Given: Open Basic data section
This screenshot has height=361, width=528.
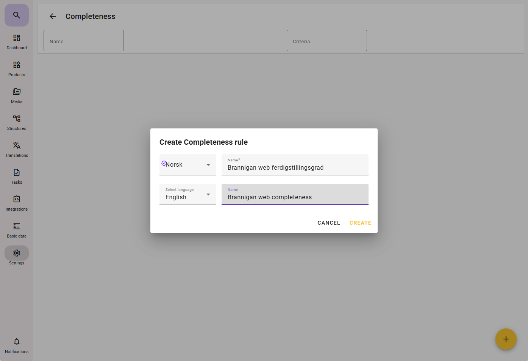Looking at the screenshot, I should tap(17, 230).
